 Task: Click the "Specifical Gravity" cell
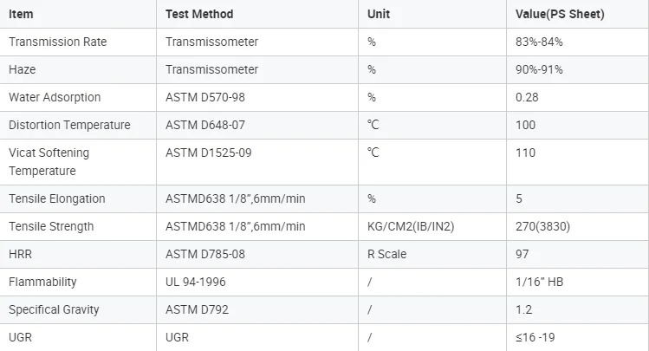[54, 309]
